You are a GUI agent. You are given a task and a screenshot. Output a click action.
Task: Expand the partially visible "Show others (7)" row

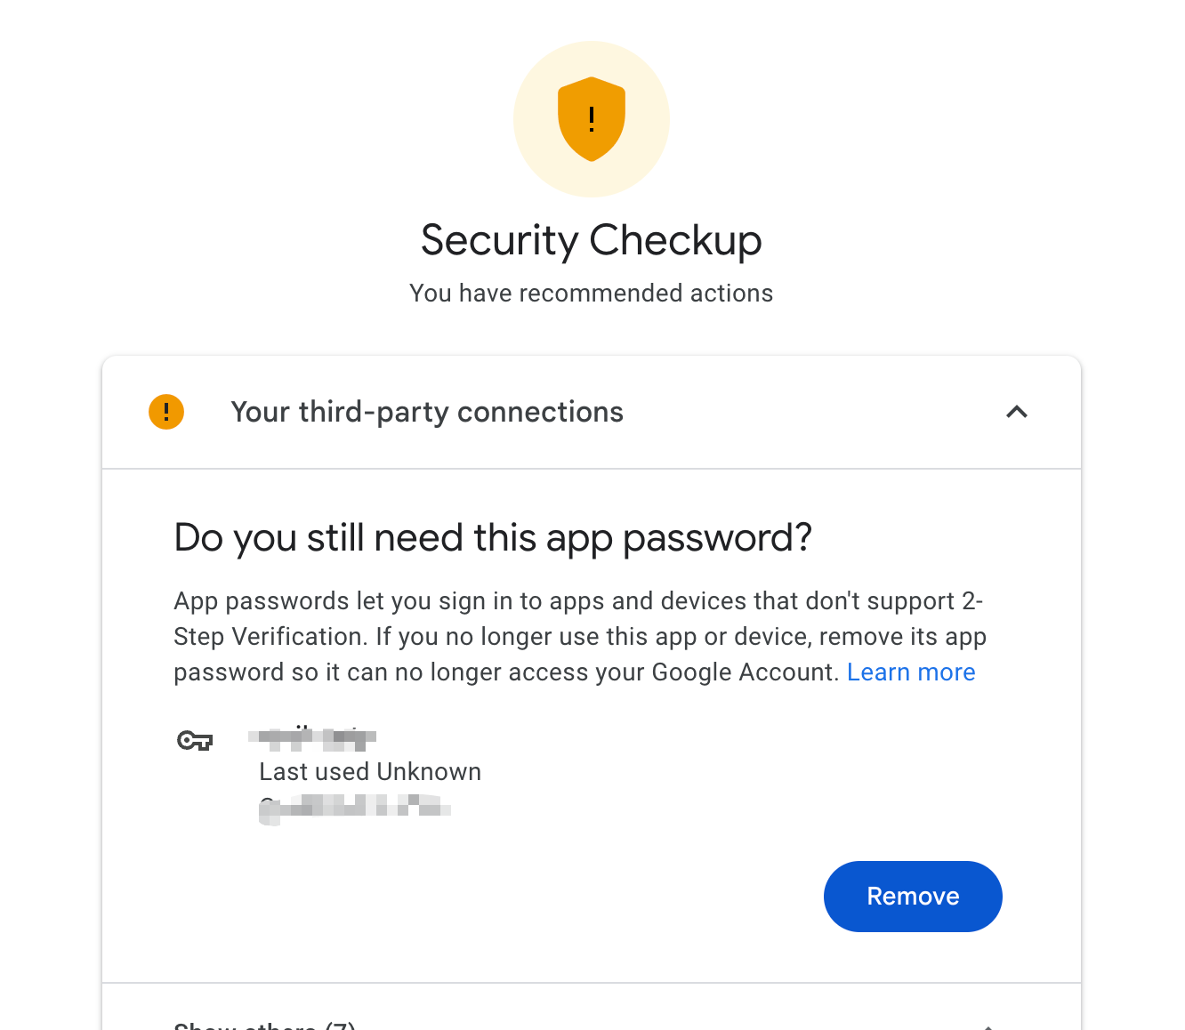(265, 1025)
